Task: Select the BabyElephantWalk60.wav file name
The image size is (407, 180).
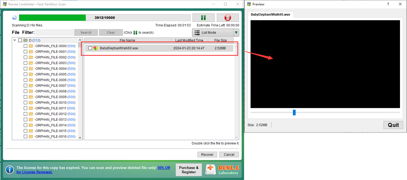Action: (x=119, y=48)
